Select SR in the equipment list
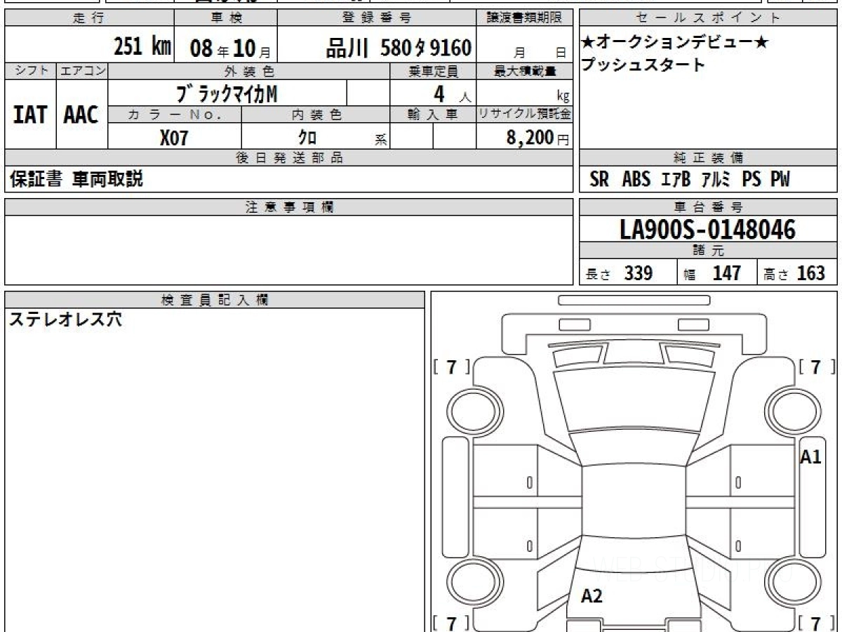The image size is (842, 632). click(x=599, y=180)
